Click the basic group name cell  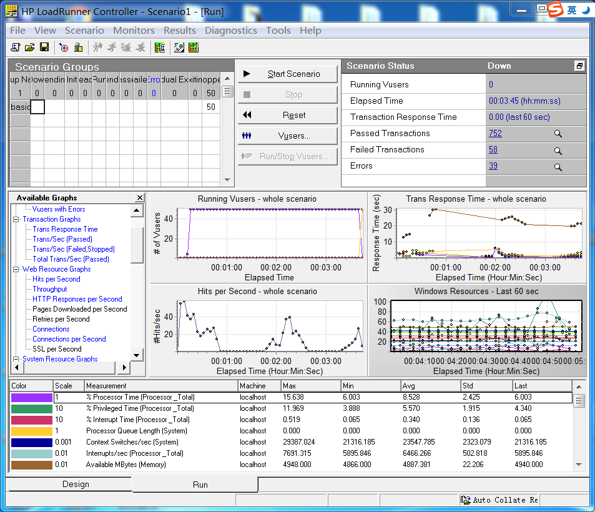tap(20, 107)
